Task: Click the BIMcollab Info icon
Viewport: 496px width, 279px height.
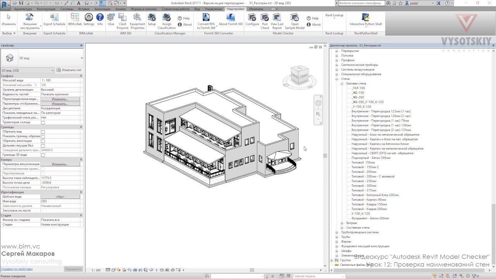Action: pos(100,20)
